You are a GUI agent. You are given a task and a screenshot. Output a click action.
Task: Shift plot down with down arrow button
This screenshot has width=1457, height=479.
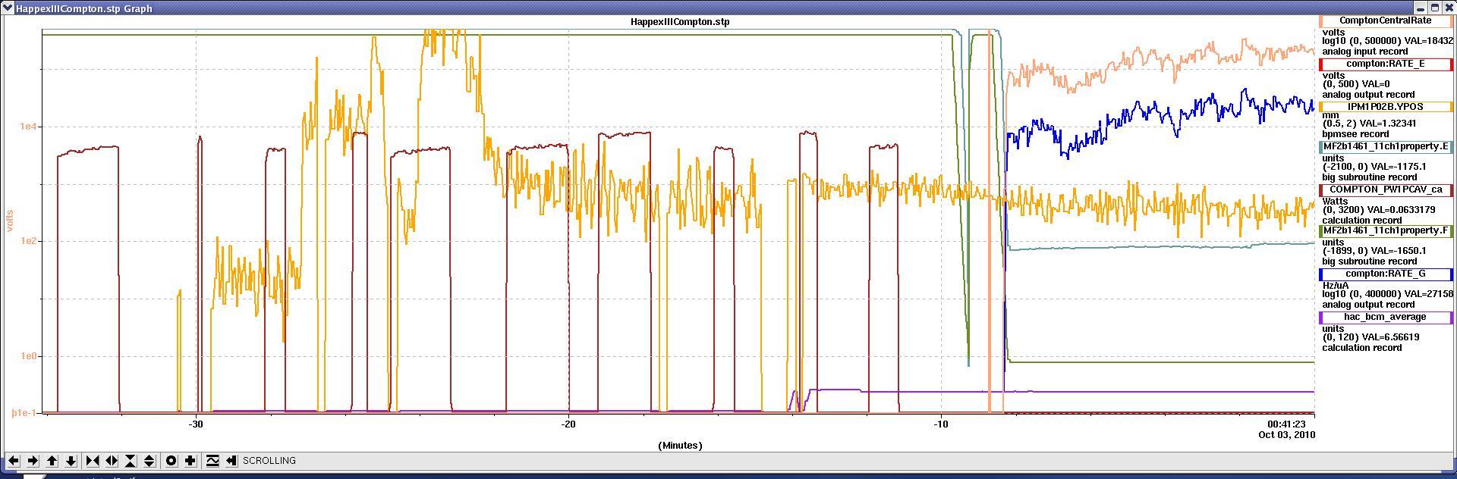coord(71,460)
